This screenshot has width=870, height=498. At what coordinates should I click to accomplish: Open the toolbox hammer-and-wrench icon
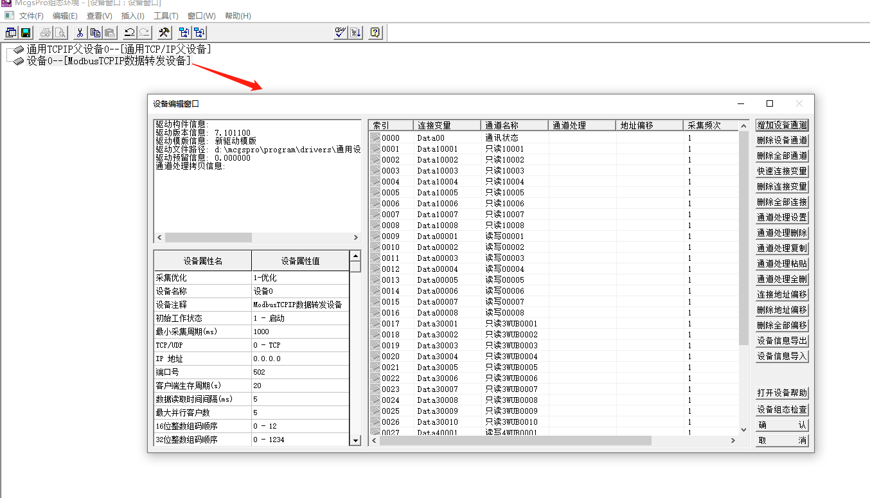(164, 33)
